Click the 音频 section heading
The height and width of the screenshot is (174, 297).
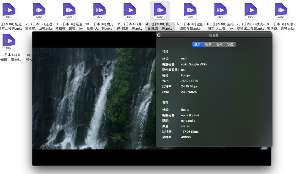pyautogui.click(x=165, y=103)
